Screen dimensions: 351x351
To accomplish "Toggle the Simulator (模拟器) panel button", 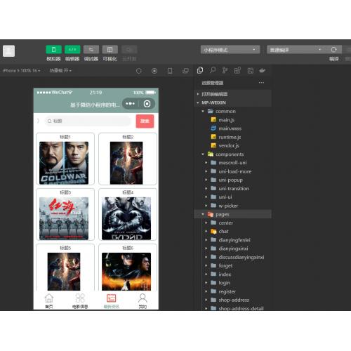I will [53, 50].
